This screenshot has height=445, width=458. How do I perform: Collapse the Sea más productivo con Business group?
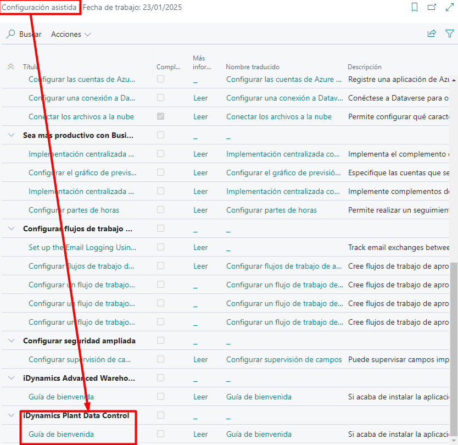coord(11,135)
